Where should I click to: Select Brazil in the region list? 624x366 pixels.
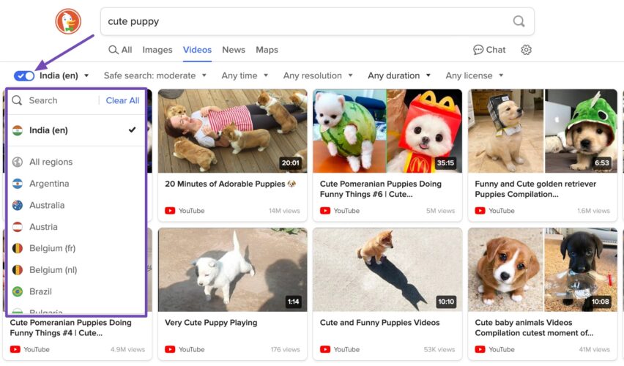pyautogui.click(x=40, y=291)
